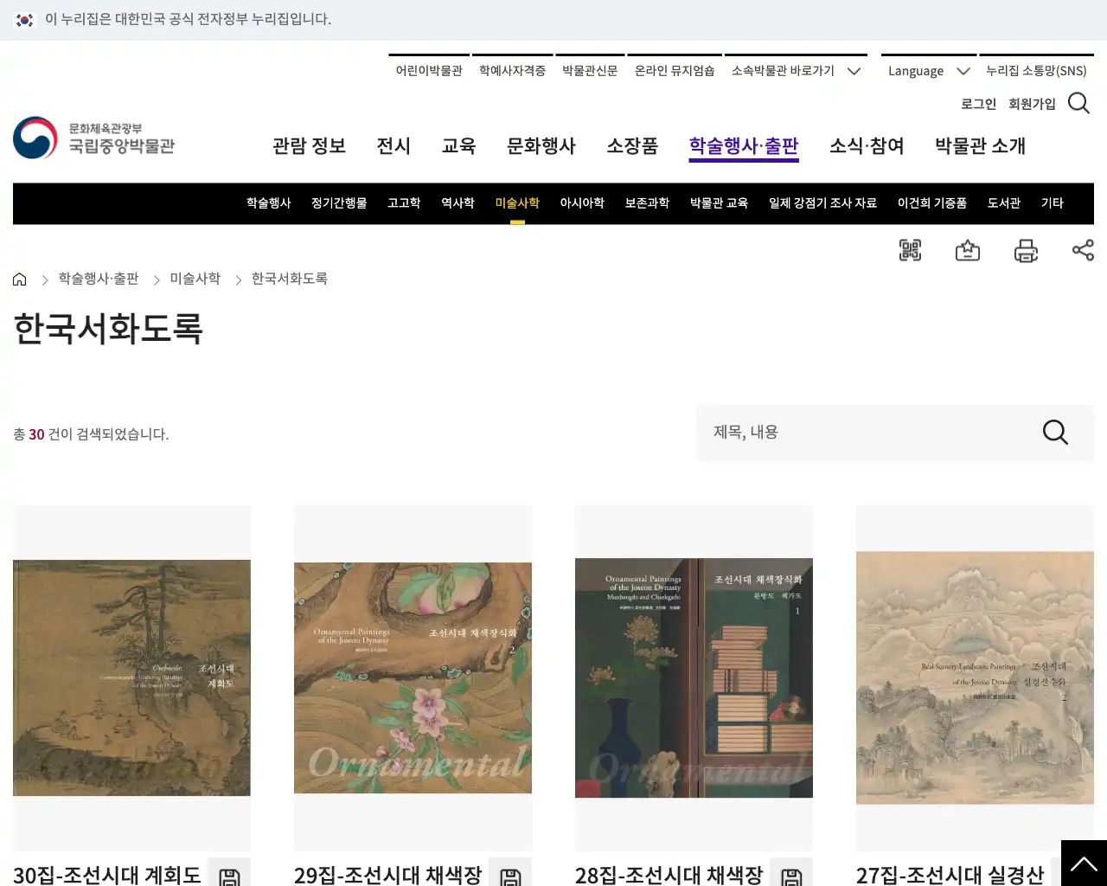Select 미술사학 submenu tab
1107x886 pixels.
coord(517,203)
